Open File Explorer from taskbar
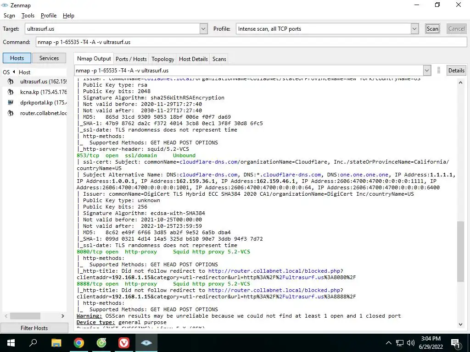 point(56,343)
